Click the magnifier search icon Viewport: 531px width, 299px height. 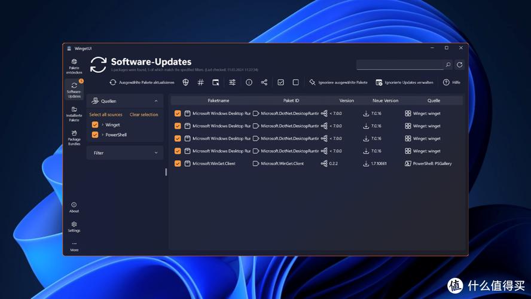point(448,65)
